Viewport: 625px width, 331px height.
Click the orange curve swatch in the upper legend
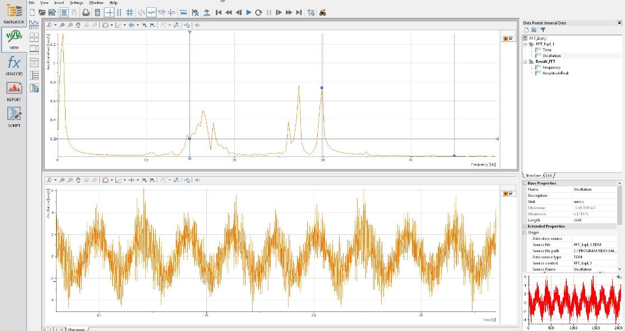point(506,39)
